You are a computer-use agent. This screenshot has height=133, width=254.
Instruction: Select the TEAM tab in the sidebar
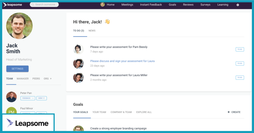point(10,79)
